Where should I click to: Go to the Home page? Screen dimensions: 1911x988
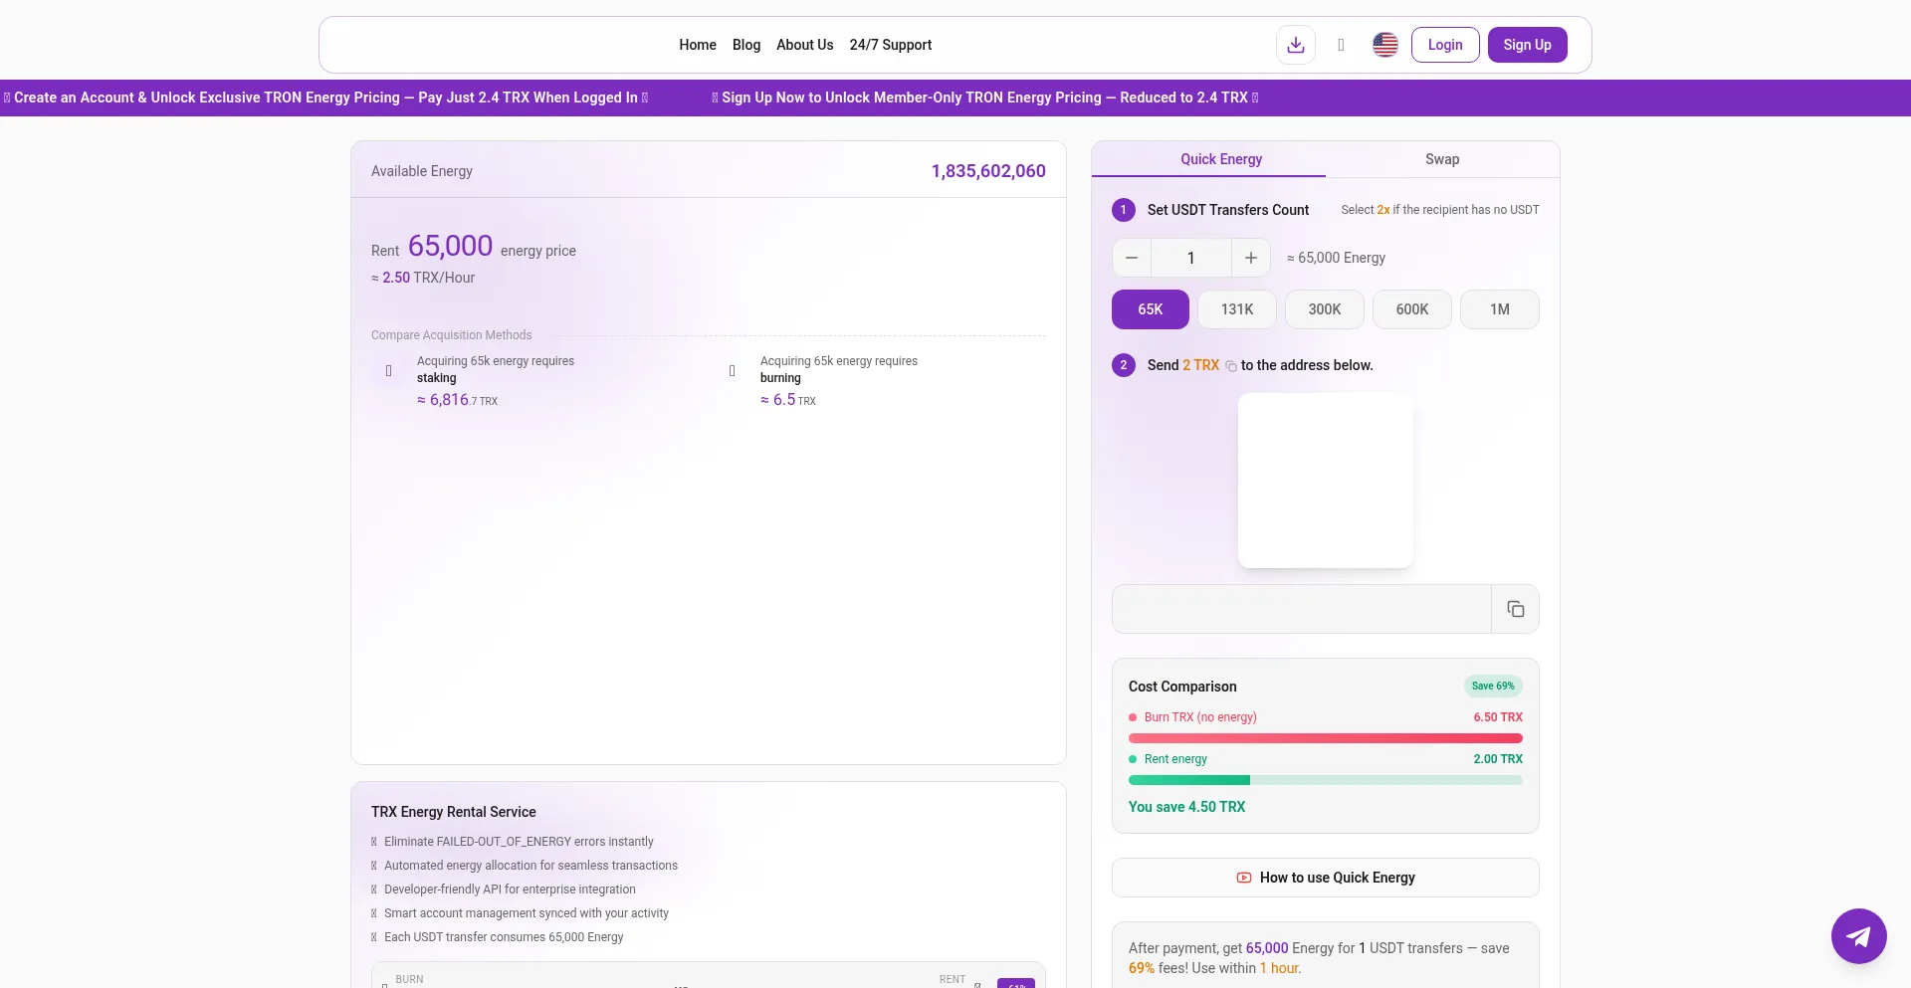tap(698, 45)
